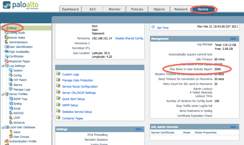Image resolution: width=244 pixels, height=145 pixels.
Task: Click the Custom Logo link
Action: [x=71, y=74]
